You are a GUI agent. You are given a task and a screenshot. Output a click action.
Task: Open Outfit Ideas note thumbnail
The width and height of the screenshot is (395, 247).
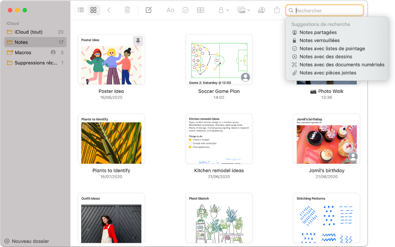point(111,218)
